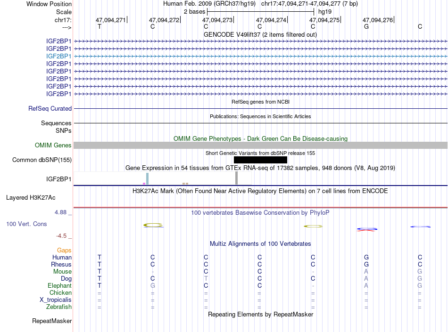Click the RefSeq Curated track label

[50, 109]
